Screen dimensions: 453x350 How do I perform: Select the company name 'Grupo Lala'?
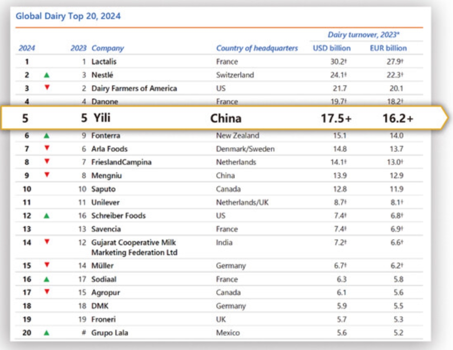tap(110, 333)
